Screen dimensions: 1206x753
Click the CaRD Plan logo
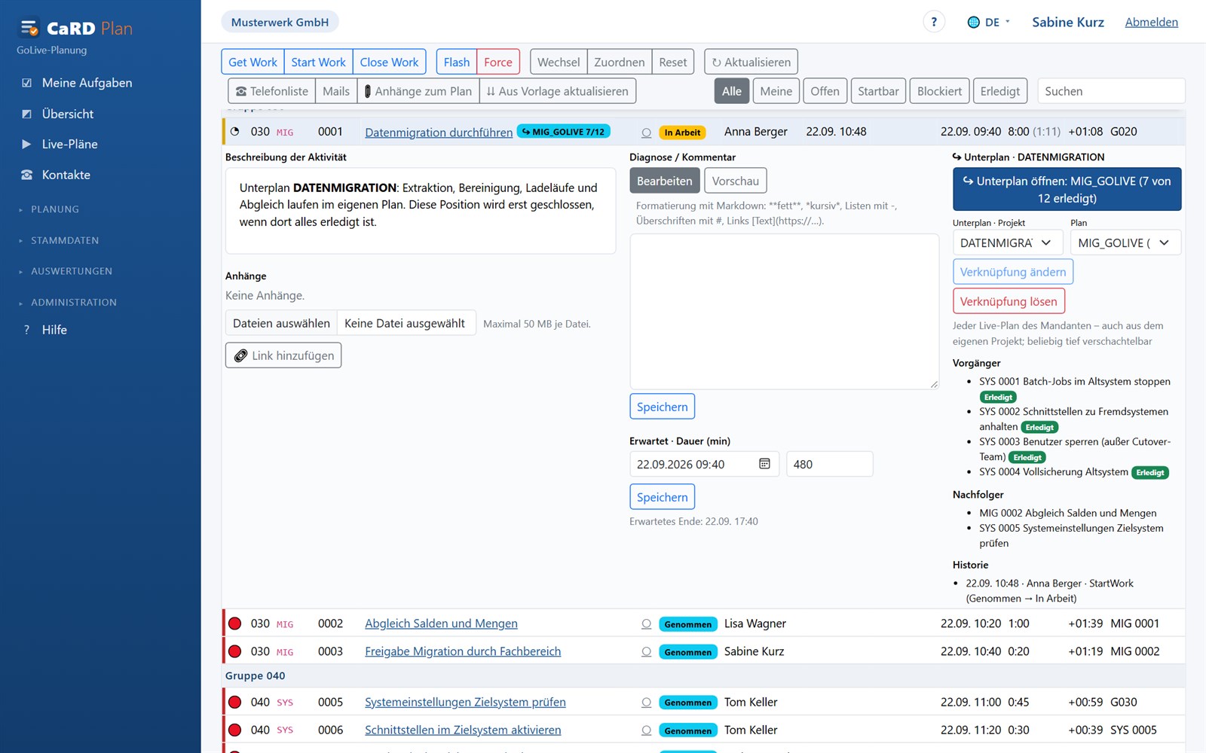(x=75, y=29)
